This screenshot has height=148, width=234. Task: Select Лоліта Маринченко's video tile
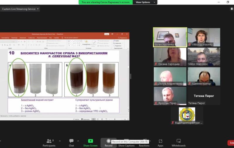(x=170, y=76)
